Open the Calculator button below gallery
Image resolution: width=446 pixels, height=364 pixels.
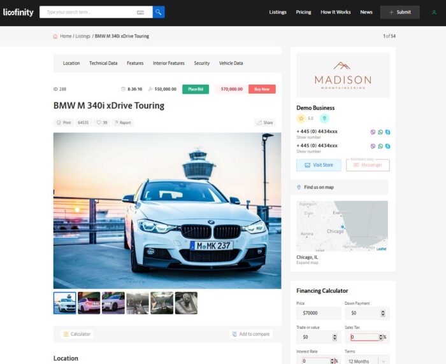click(77, 334)
